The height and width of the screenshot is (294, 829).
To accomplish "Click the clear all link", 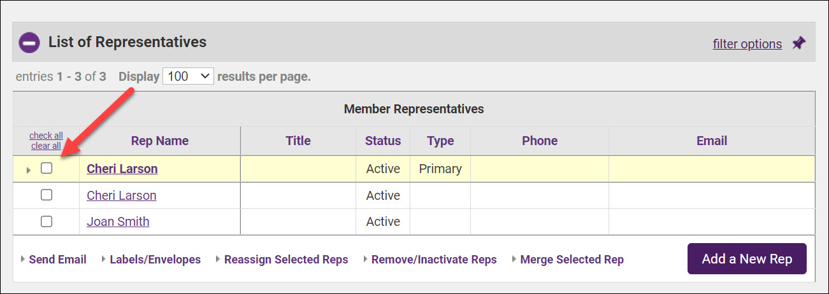I will 46,146.
